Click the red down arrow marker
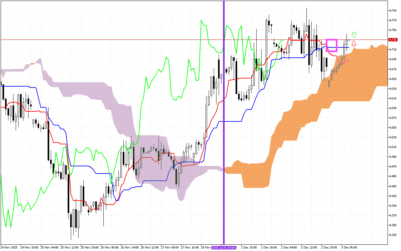This screenshot has width=401, height=251. coord(354,44)
